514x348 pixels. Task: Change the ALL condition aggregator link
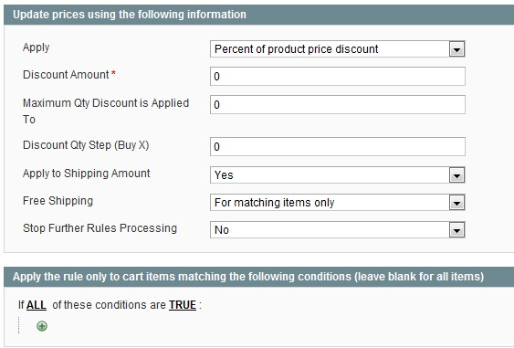click(x=36, y=305)
